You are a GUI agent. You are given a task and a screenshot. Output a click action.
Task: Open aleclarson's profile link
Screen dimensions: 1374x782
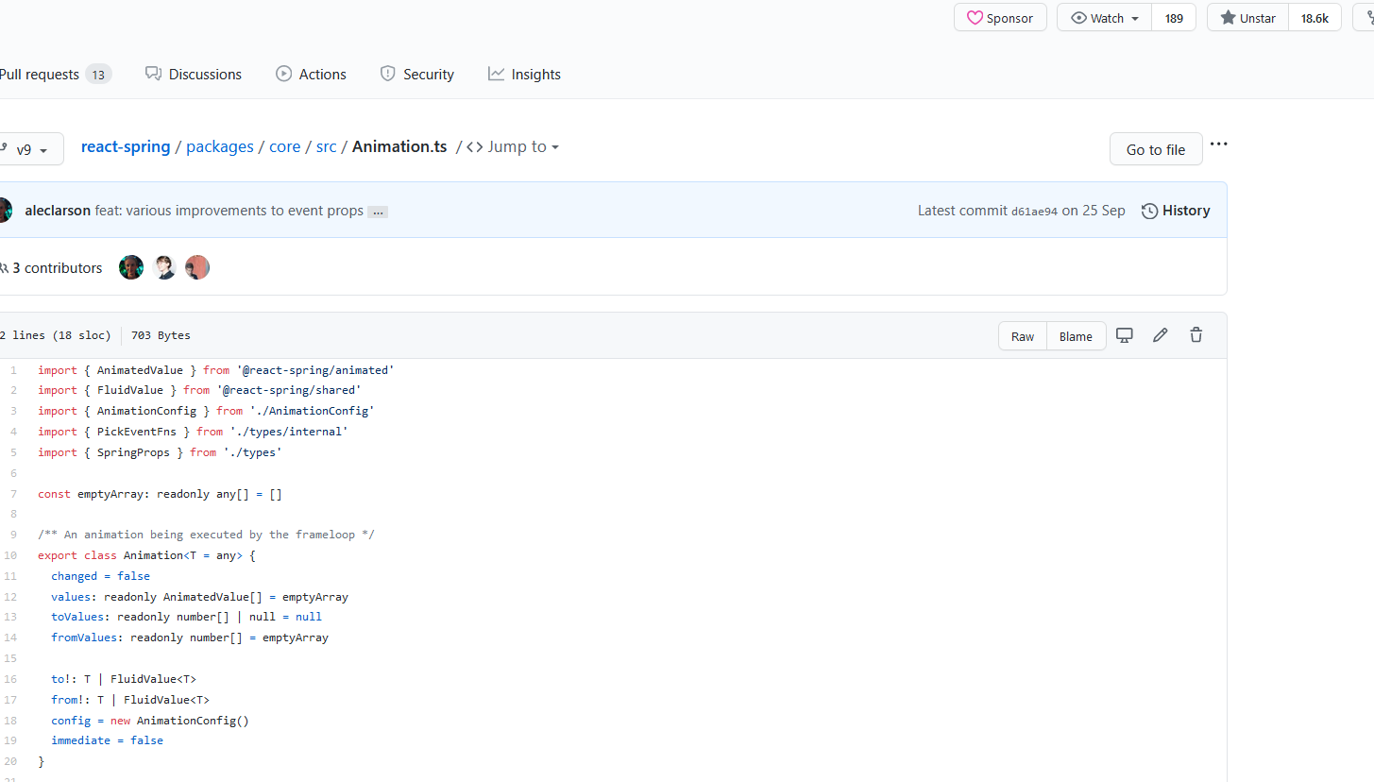tap(58, 211)
